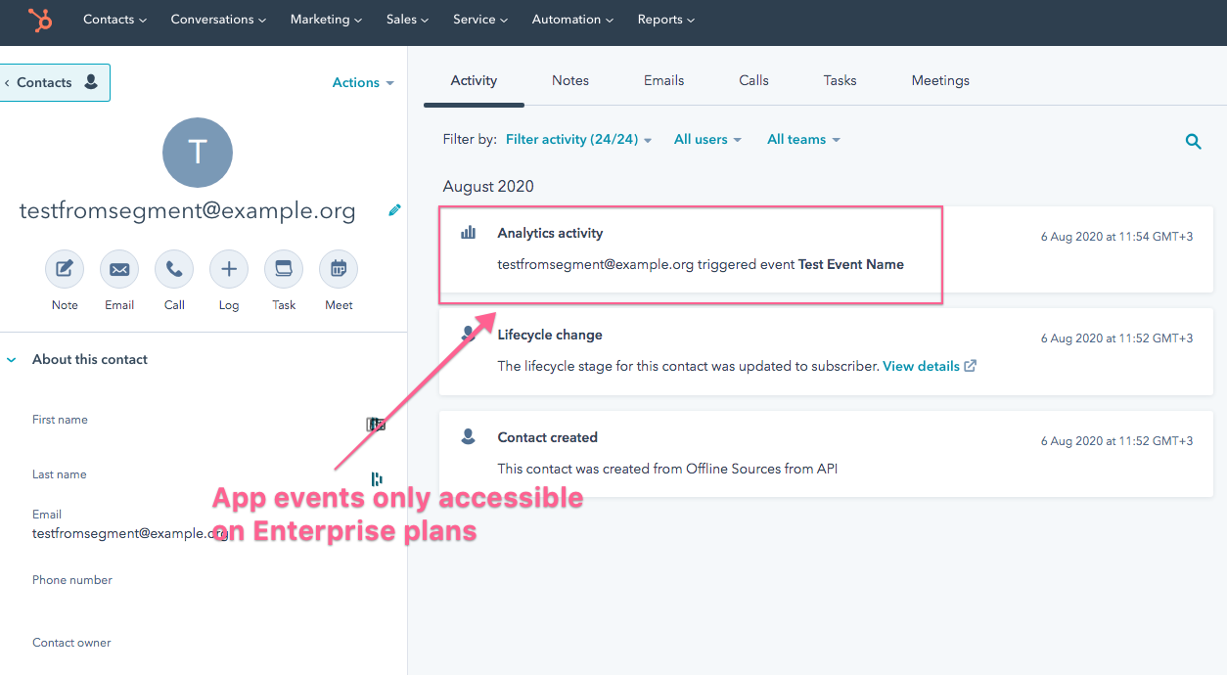The image size is (1227, 675).
Task: Open Filter activity (24/24) dropdown
Action: coord(578,140)
